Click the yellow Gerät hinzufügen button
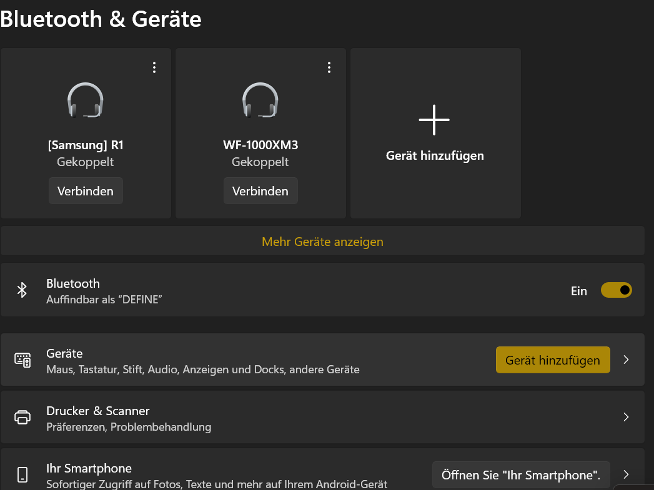 [553, 360]
